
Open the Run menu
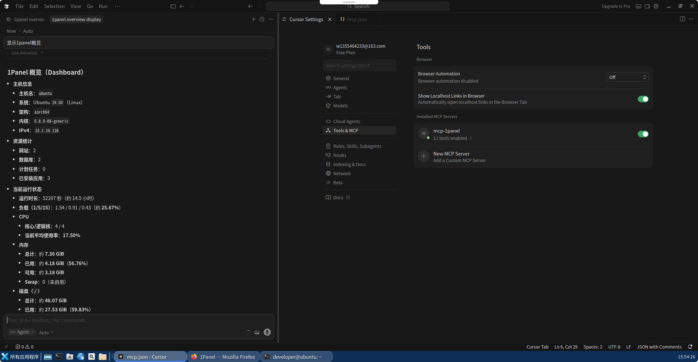pos(103,6)
